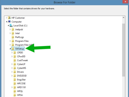
Task: Expand the Intel folder
Action: (10, 33)
